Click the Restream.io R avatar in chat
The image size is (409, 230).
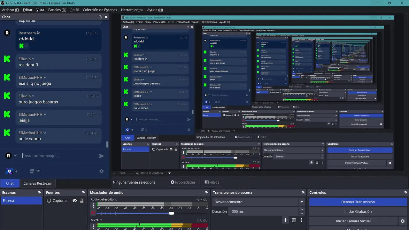pyautogui.click(x=7, y=33)
